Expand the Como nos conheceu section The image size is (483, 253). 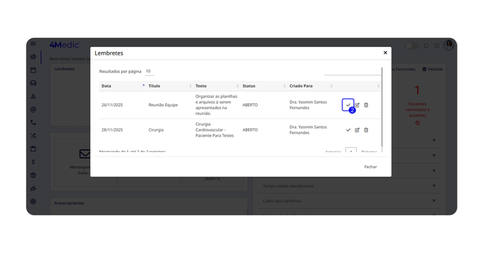click(434, 201)
